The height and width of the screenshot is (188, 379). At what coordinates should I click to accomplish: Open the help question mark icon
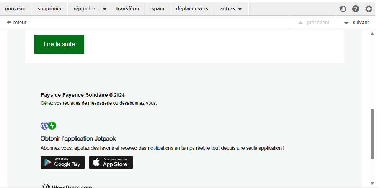click(x=356, y=9)
